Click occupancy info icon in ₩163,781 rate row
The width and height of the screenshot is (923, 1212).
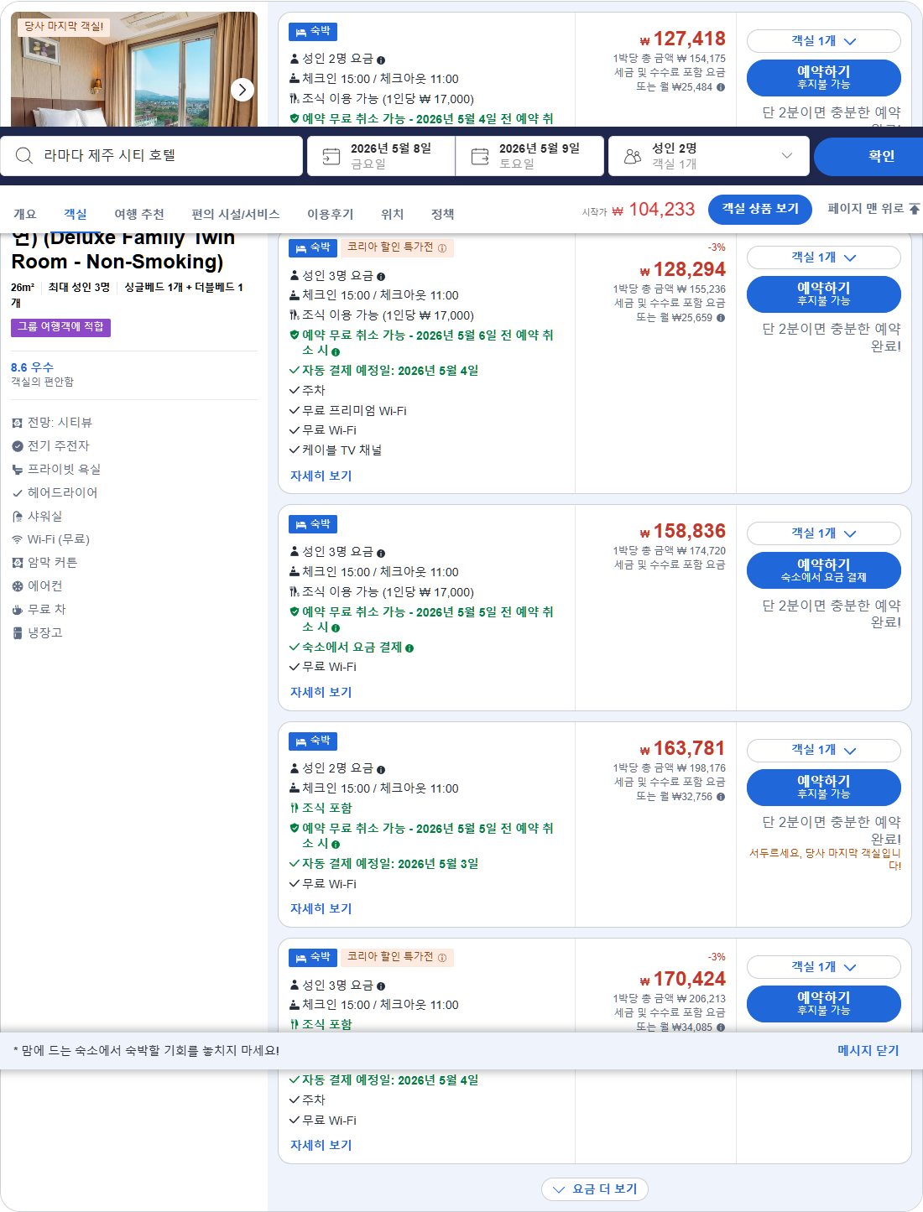381,769
